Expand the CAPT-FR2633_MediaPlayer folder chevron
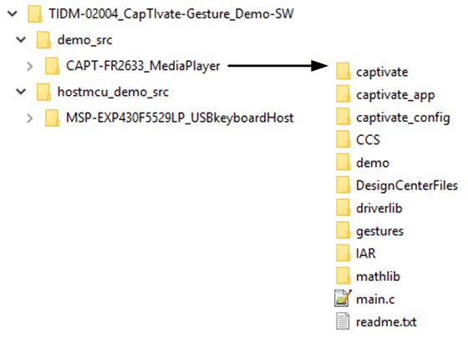Viewport: 468px width, 337px height. coord(29,66)
